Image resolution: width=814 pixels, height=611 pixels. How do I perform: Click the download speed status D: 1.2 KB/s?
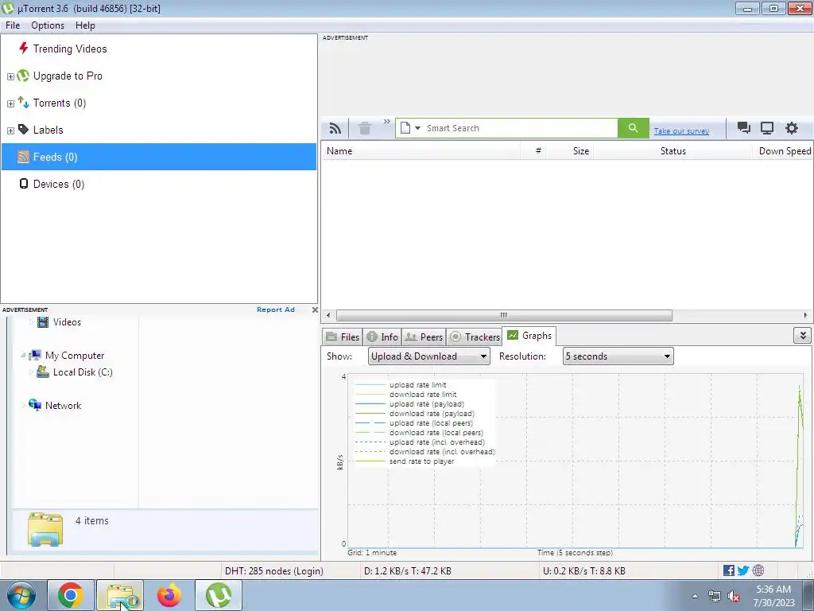[x=408, y=570]
